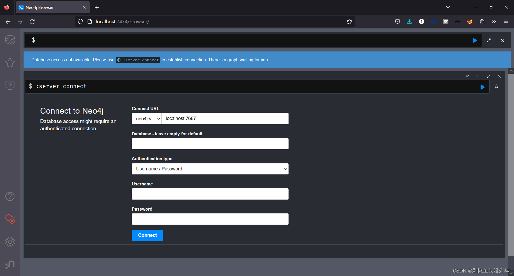This screenshot has width=514, height=276.
Task: Click the :server connect link in banner
Action: [x=138, y=60]
